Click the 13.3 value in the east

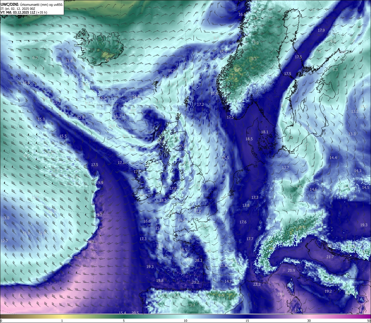click(x=352, y=134)
